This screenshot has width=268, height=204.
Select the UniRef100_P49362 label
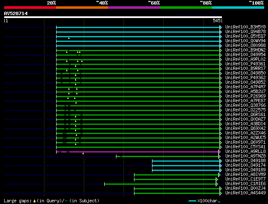245,78
